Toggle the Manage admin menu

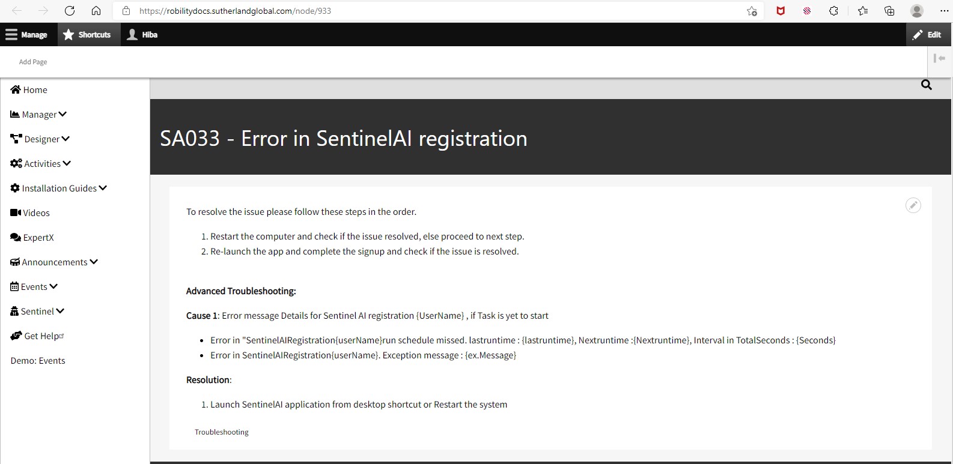(26, 35)
